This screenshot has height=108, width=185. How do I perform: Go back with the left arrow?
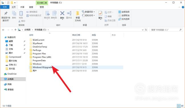3,30
